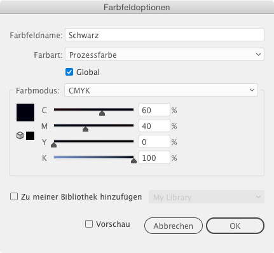Click the Yellow slider handle
The width and height of the screenshot is (274, 253).
[54, 145]
